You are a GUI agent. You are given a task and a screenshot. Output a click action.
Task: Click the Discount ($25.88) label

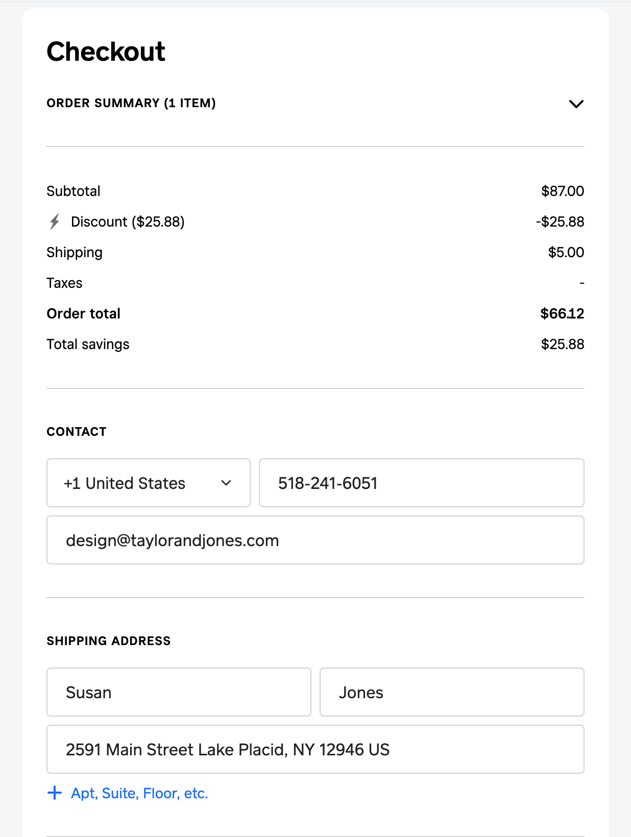point(128,221)
